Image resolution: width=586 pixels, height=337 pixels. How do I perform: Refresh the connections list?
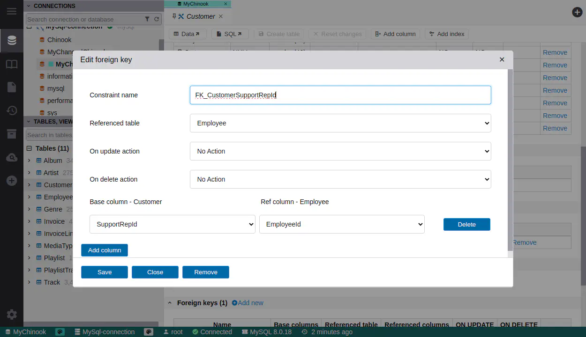(x=157, y=19)
